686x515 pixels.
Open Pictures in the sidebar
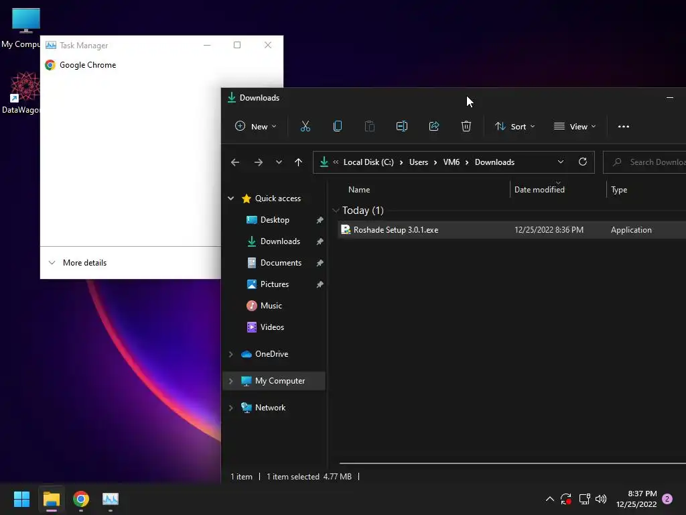pyautogui.click(x=274, y=284)
